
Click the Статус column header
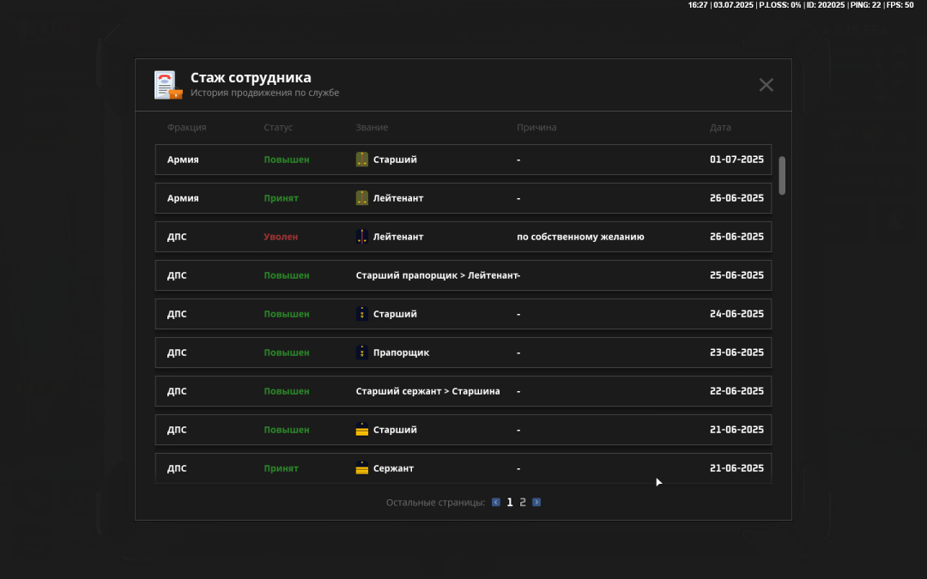point(278,127)
